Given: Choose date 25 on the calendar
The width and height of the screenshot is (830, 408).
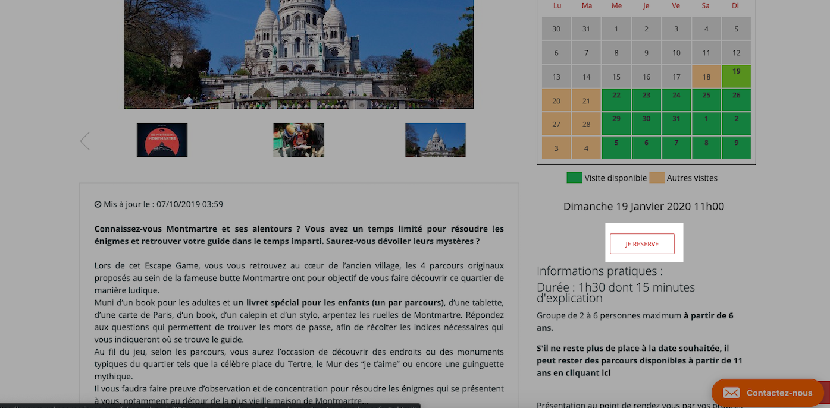Looking at the screenshot, I should tap(706, 100).
